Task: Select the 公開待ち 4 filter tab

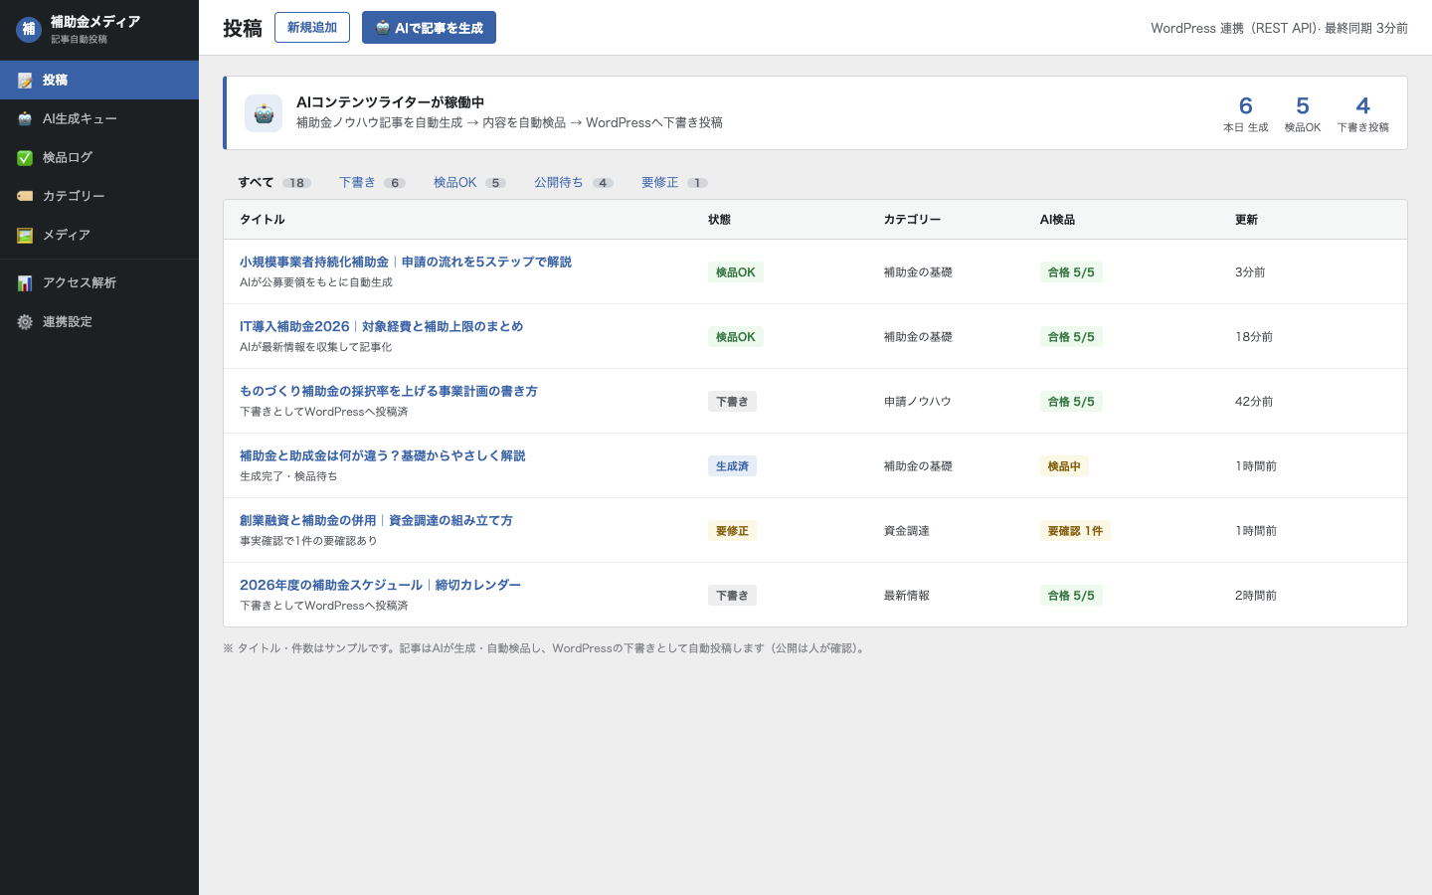Action: point(573,183)
